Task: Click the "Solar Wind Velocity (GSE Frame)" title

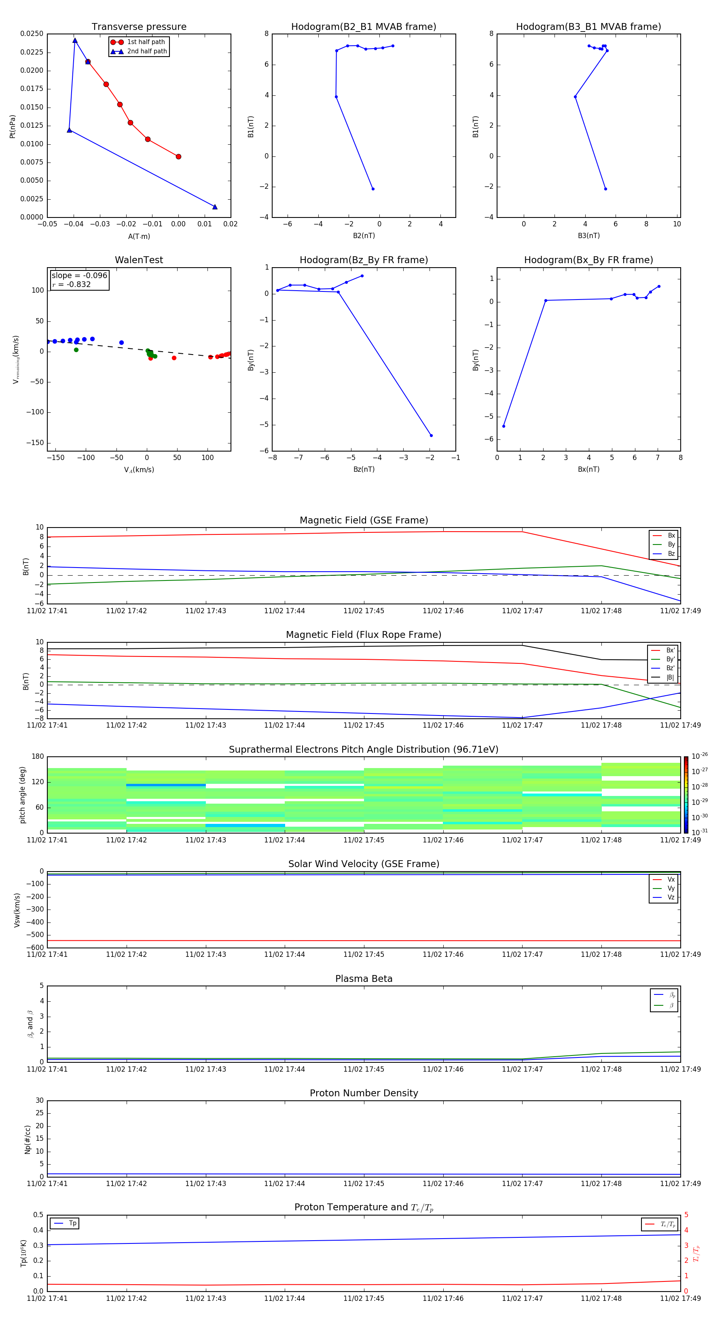Action: 364,864
